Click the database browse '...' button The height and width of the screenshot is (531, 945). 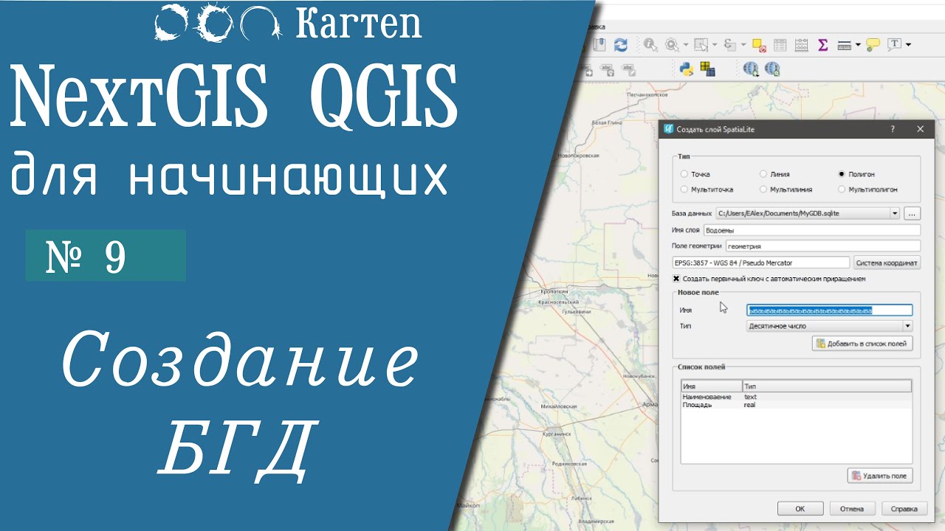913,213
